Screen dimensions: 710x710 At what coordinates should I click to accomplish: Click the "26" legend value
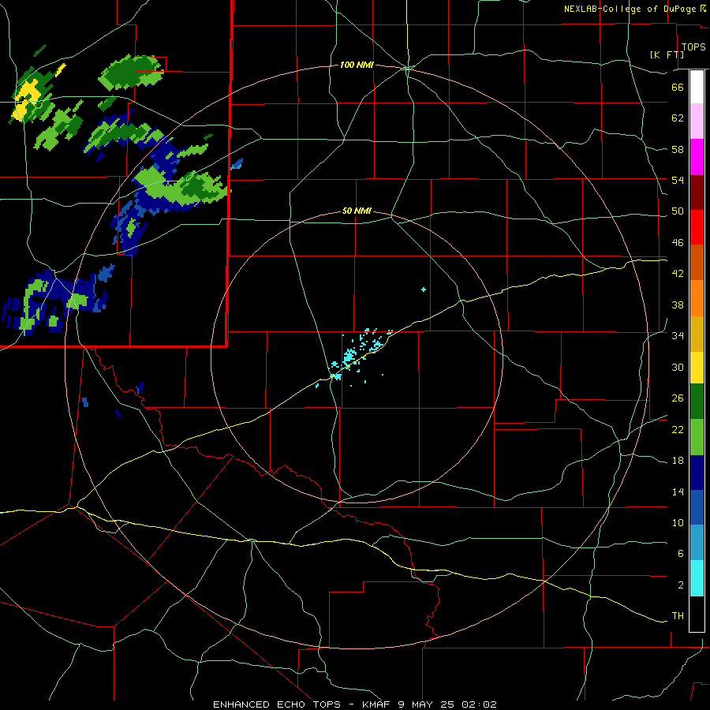coord(678,398)
